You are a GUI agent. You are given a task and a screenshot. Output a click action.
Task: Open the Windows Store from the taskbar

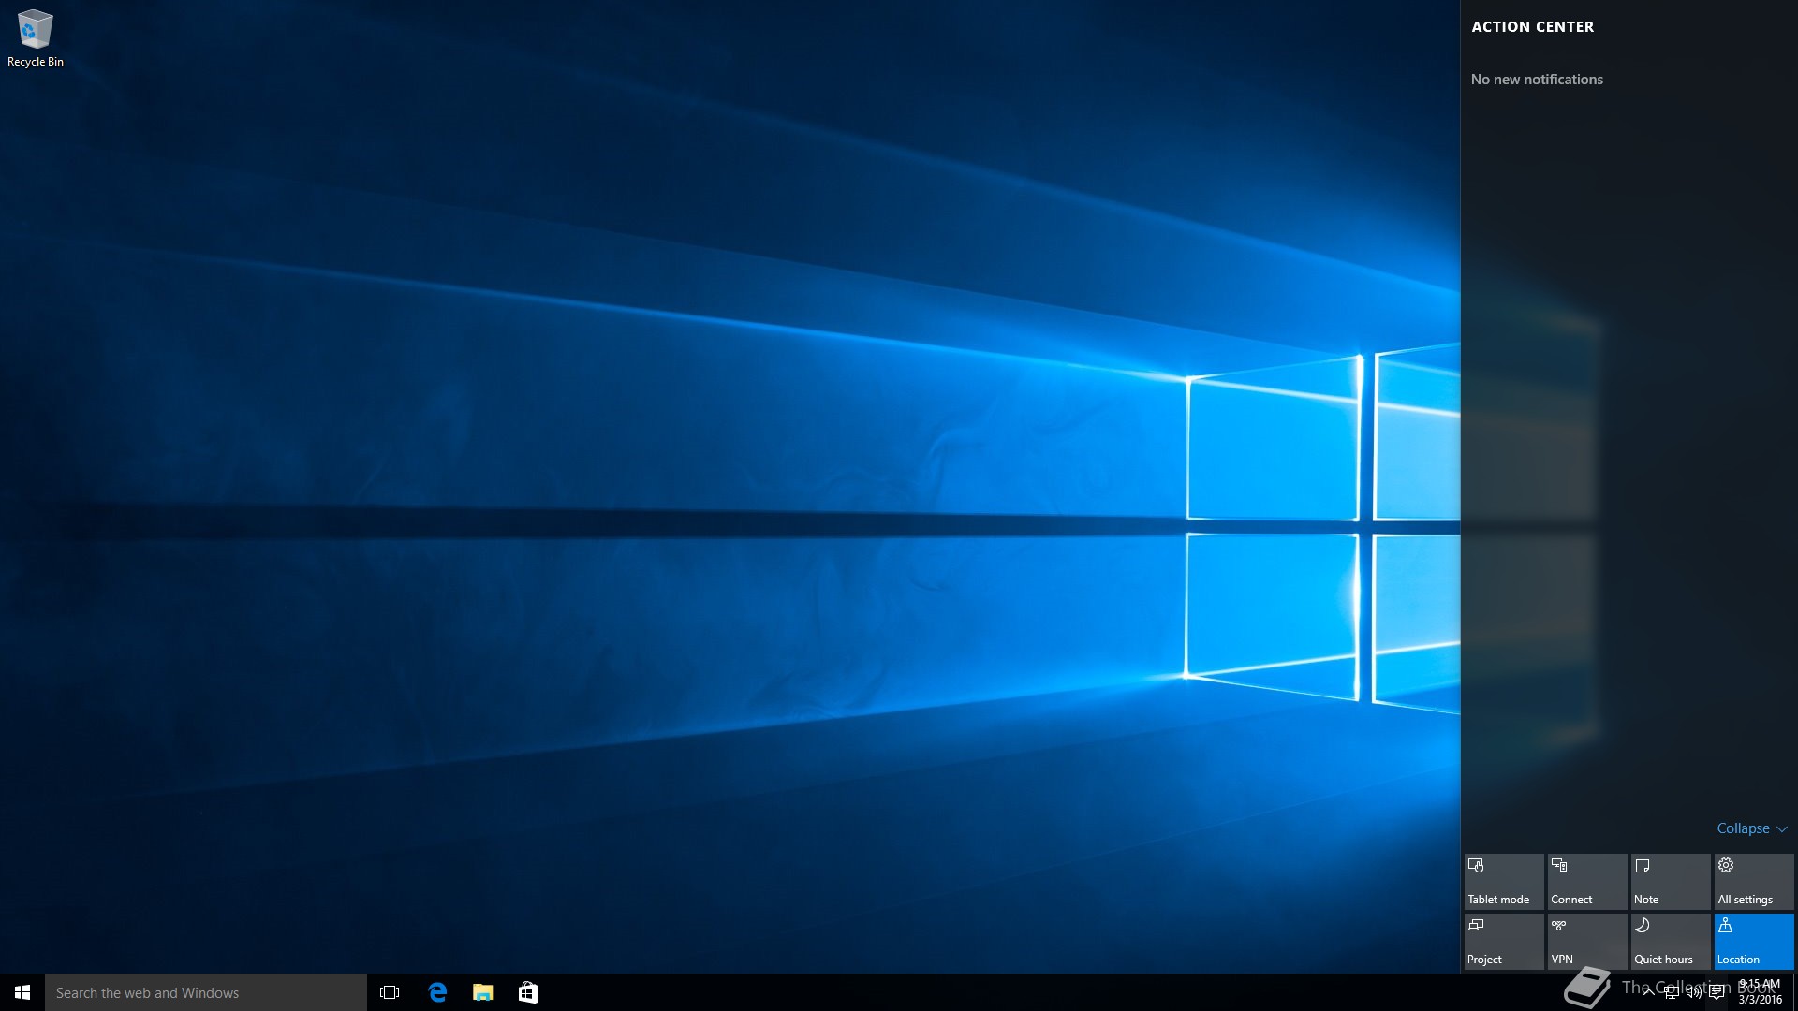528,992
